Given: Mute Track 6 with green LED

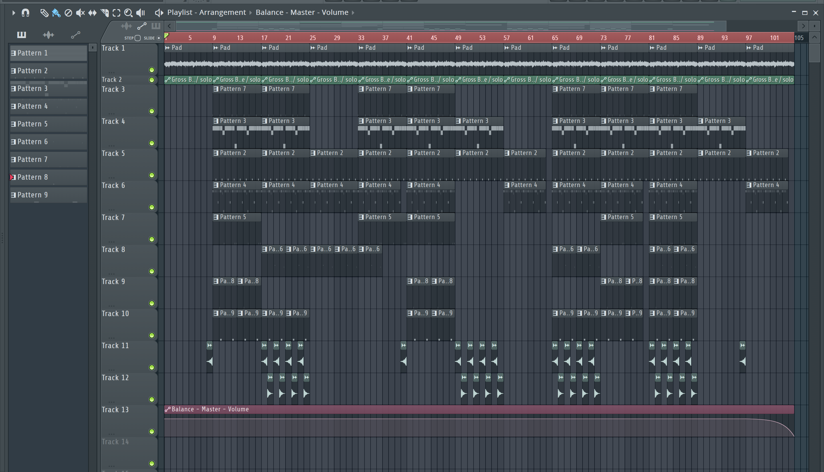Looking at the screenshot, I should point(151,207).
